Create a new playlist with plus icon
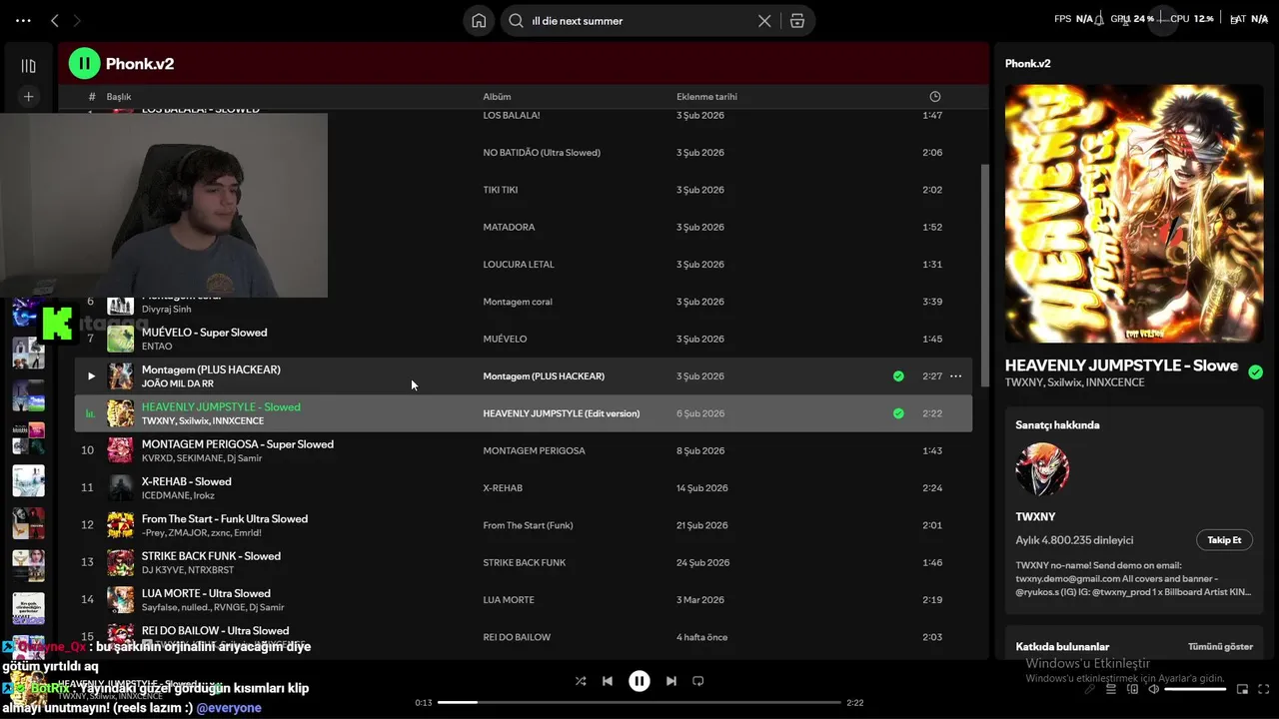Screen dimensions: 1279x719 (x=28, y=97)
